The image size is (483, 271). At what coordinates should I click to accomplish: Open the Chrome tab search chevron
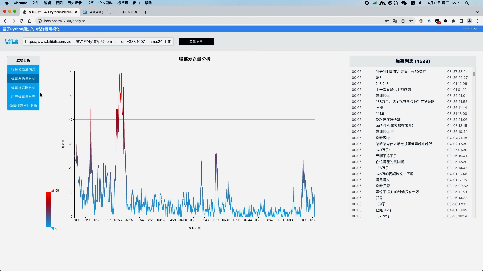click(x=477, y=12)
